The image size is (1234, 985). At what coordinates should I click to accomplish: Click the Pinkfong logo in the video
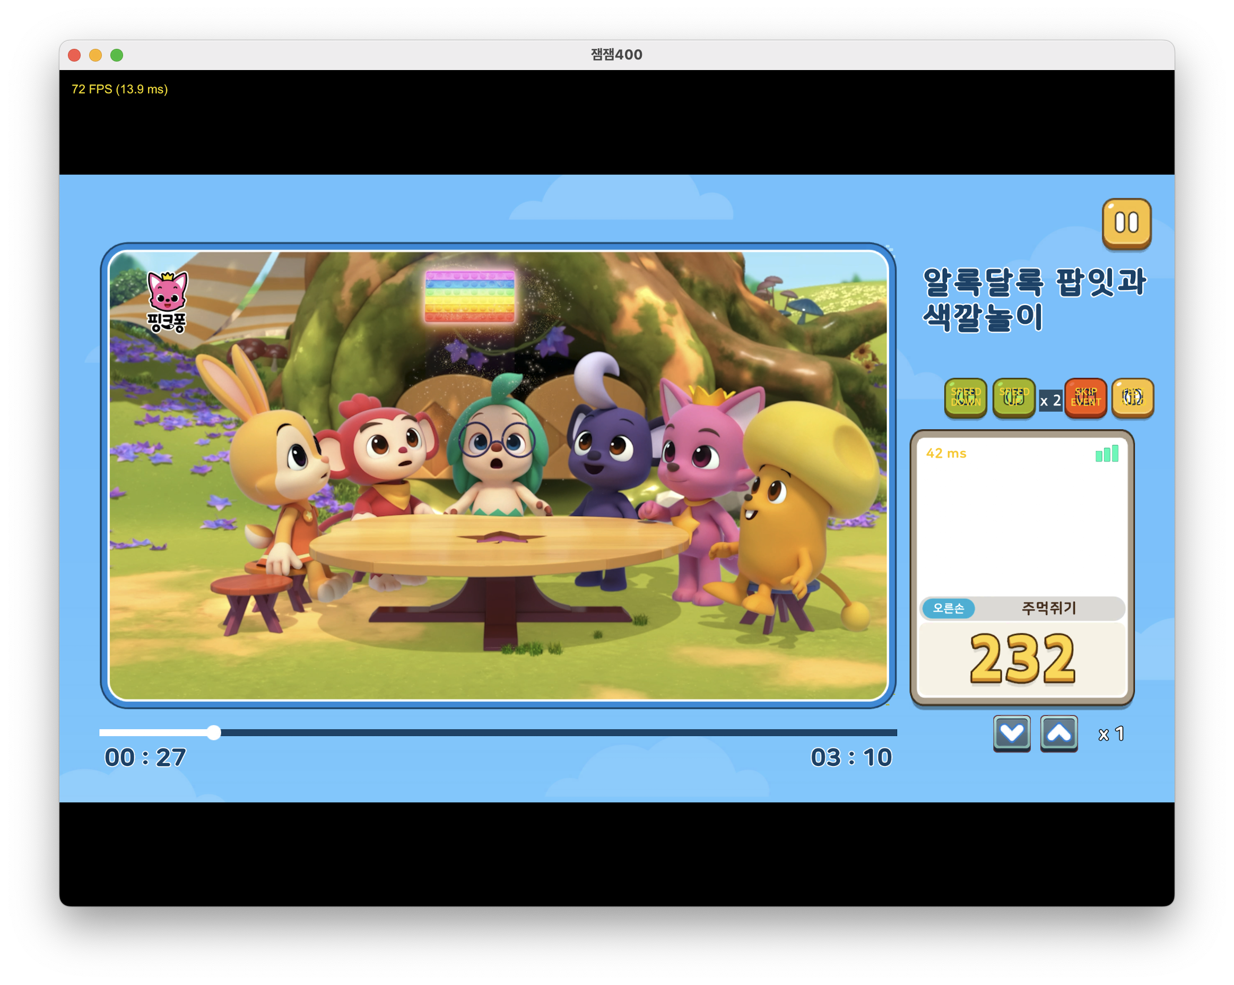tap(167, 302)
